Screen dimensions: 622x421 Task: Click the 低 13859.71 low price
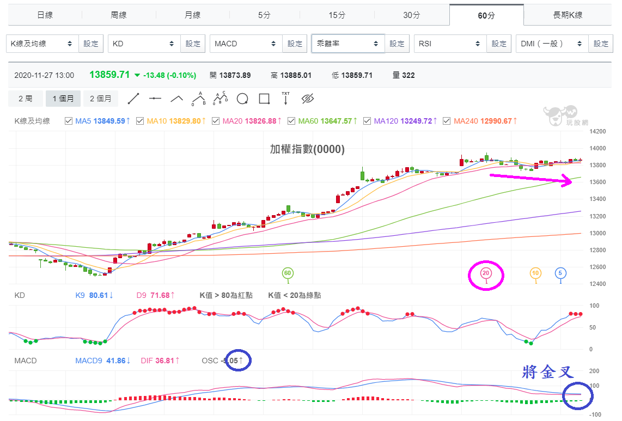click(x=352, y=75)
